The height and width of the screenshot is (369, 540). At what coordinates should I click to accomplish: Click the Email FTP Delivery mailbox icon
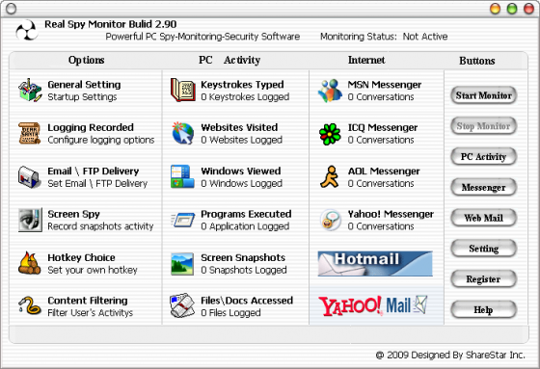(x=30, y=177)
